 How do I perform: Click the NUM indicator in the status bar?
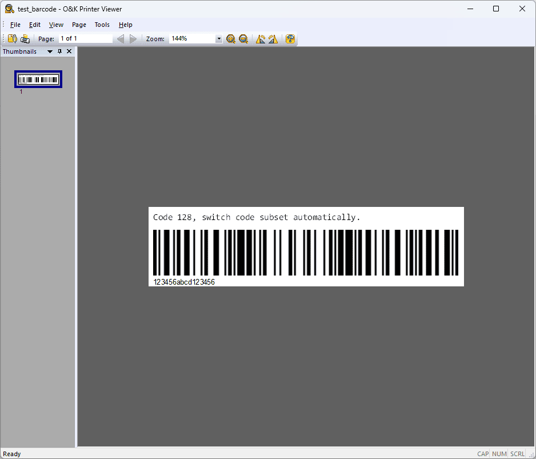point(499,453)
